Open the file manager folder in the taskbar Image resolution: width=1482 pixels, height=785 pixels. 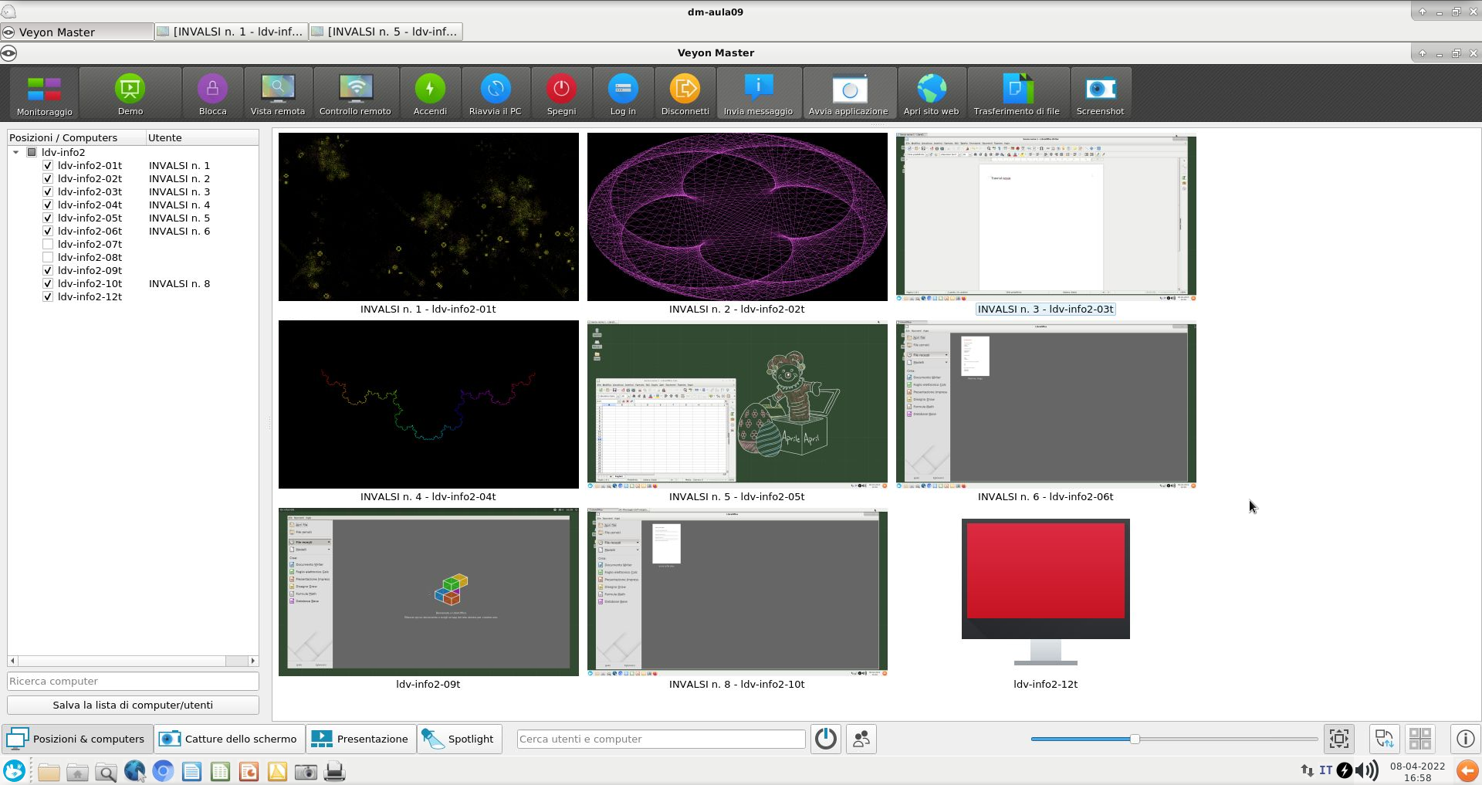[x=49, y=771]
